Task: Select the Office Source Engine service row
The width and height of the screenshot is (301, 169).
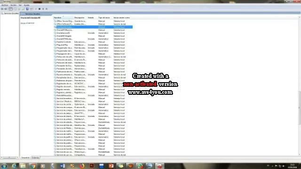Action: click(x=93, y=21)
